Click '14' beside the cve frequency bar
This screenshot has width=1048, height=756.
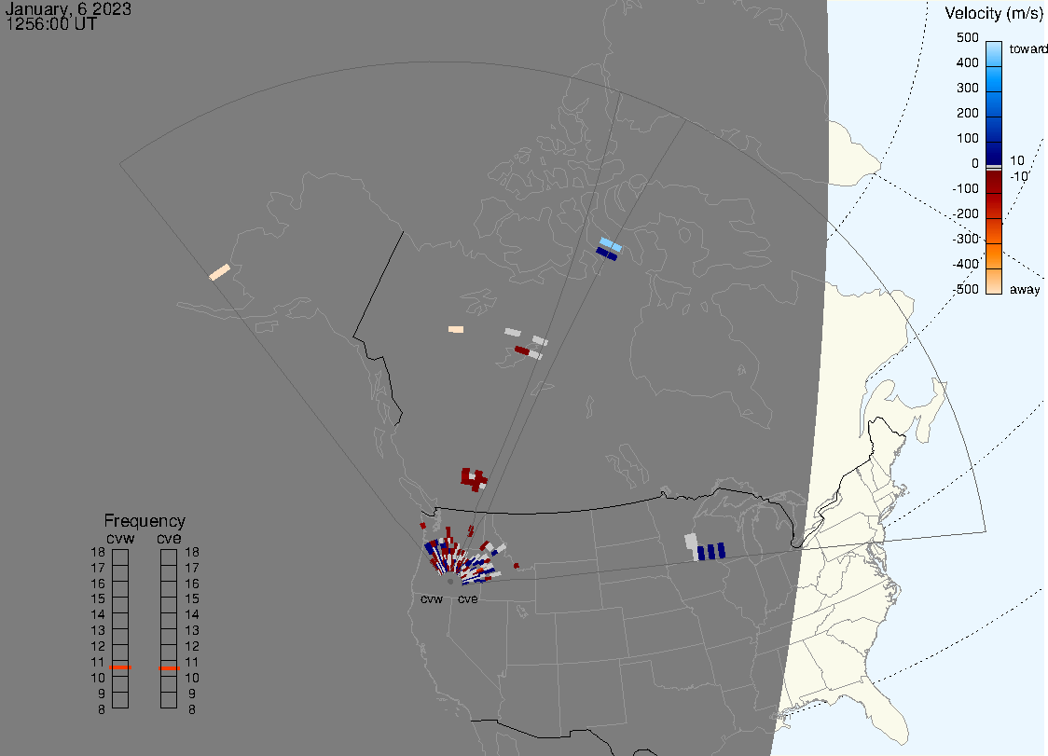click(x=192, y=615)
